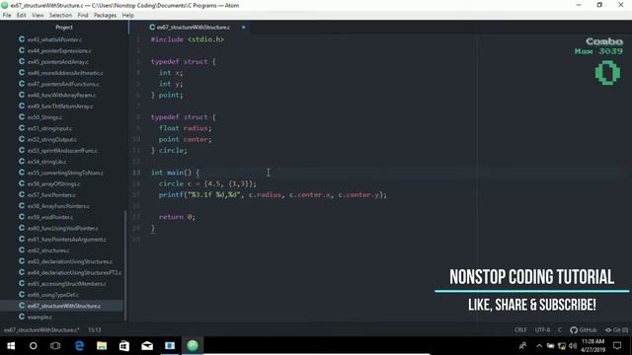Open ex55_convertingStringToNum.c file
This screenshot has width=632, height=355.
[x=65, y=173]
